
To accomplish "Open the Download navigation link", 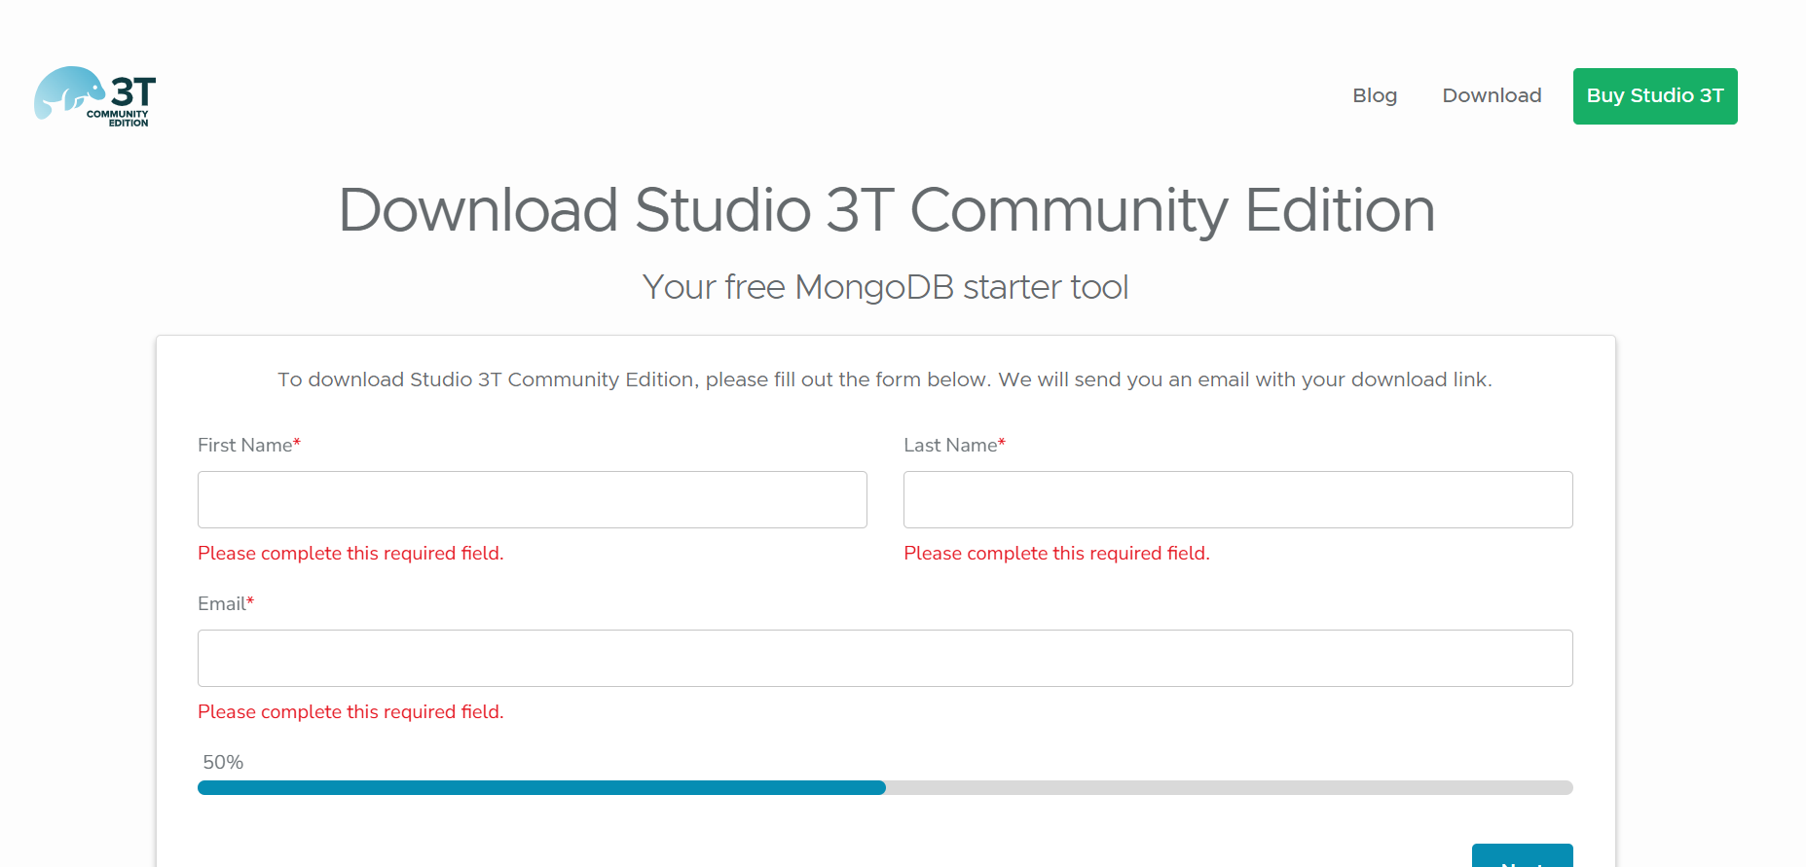I will 1492,95.
